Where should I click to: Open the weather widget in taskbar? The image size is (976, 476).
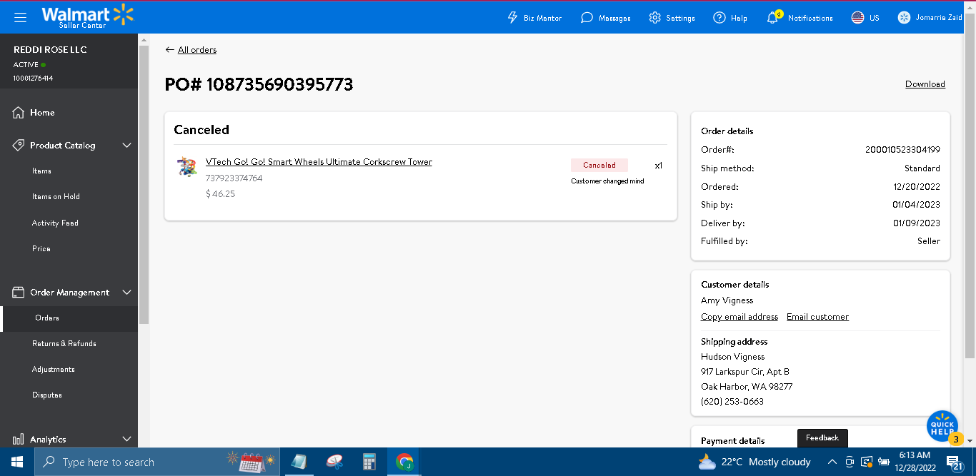coord(755,462)
